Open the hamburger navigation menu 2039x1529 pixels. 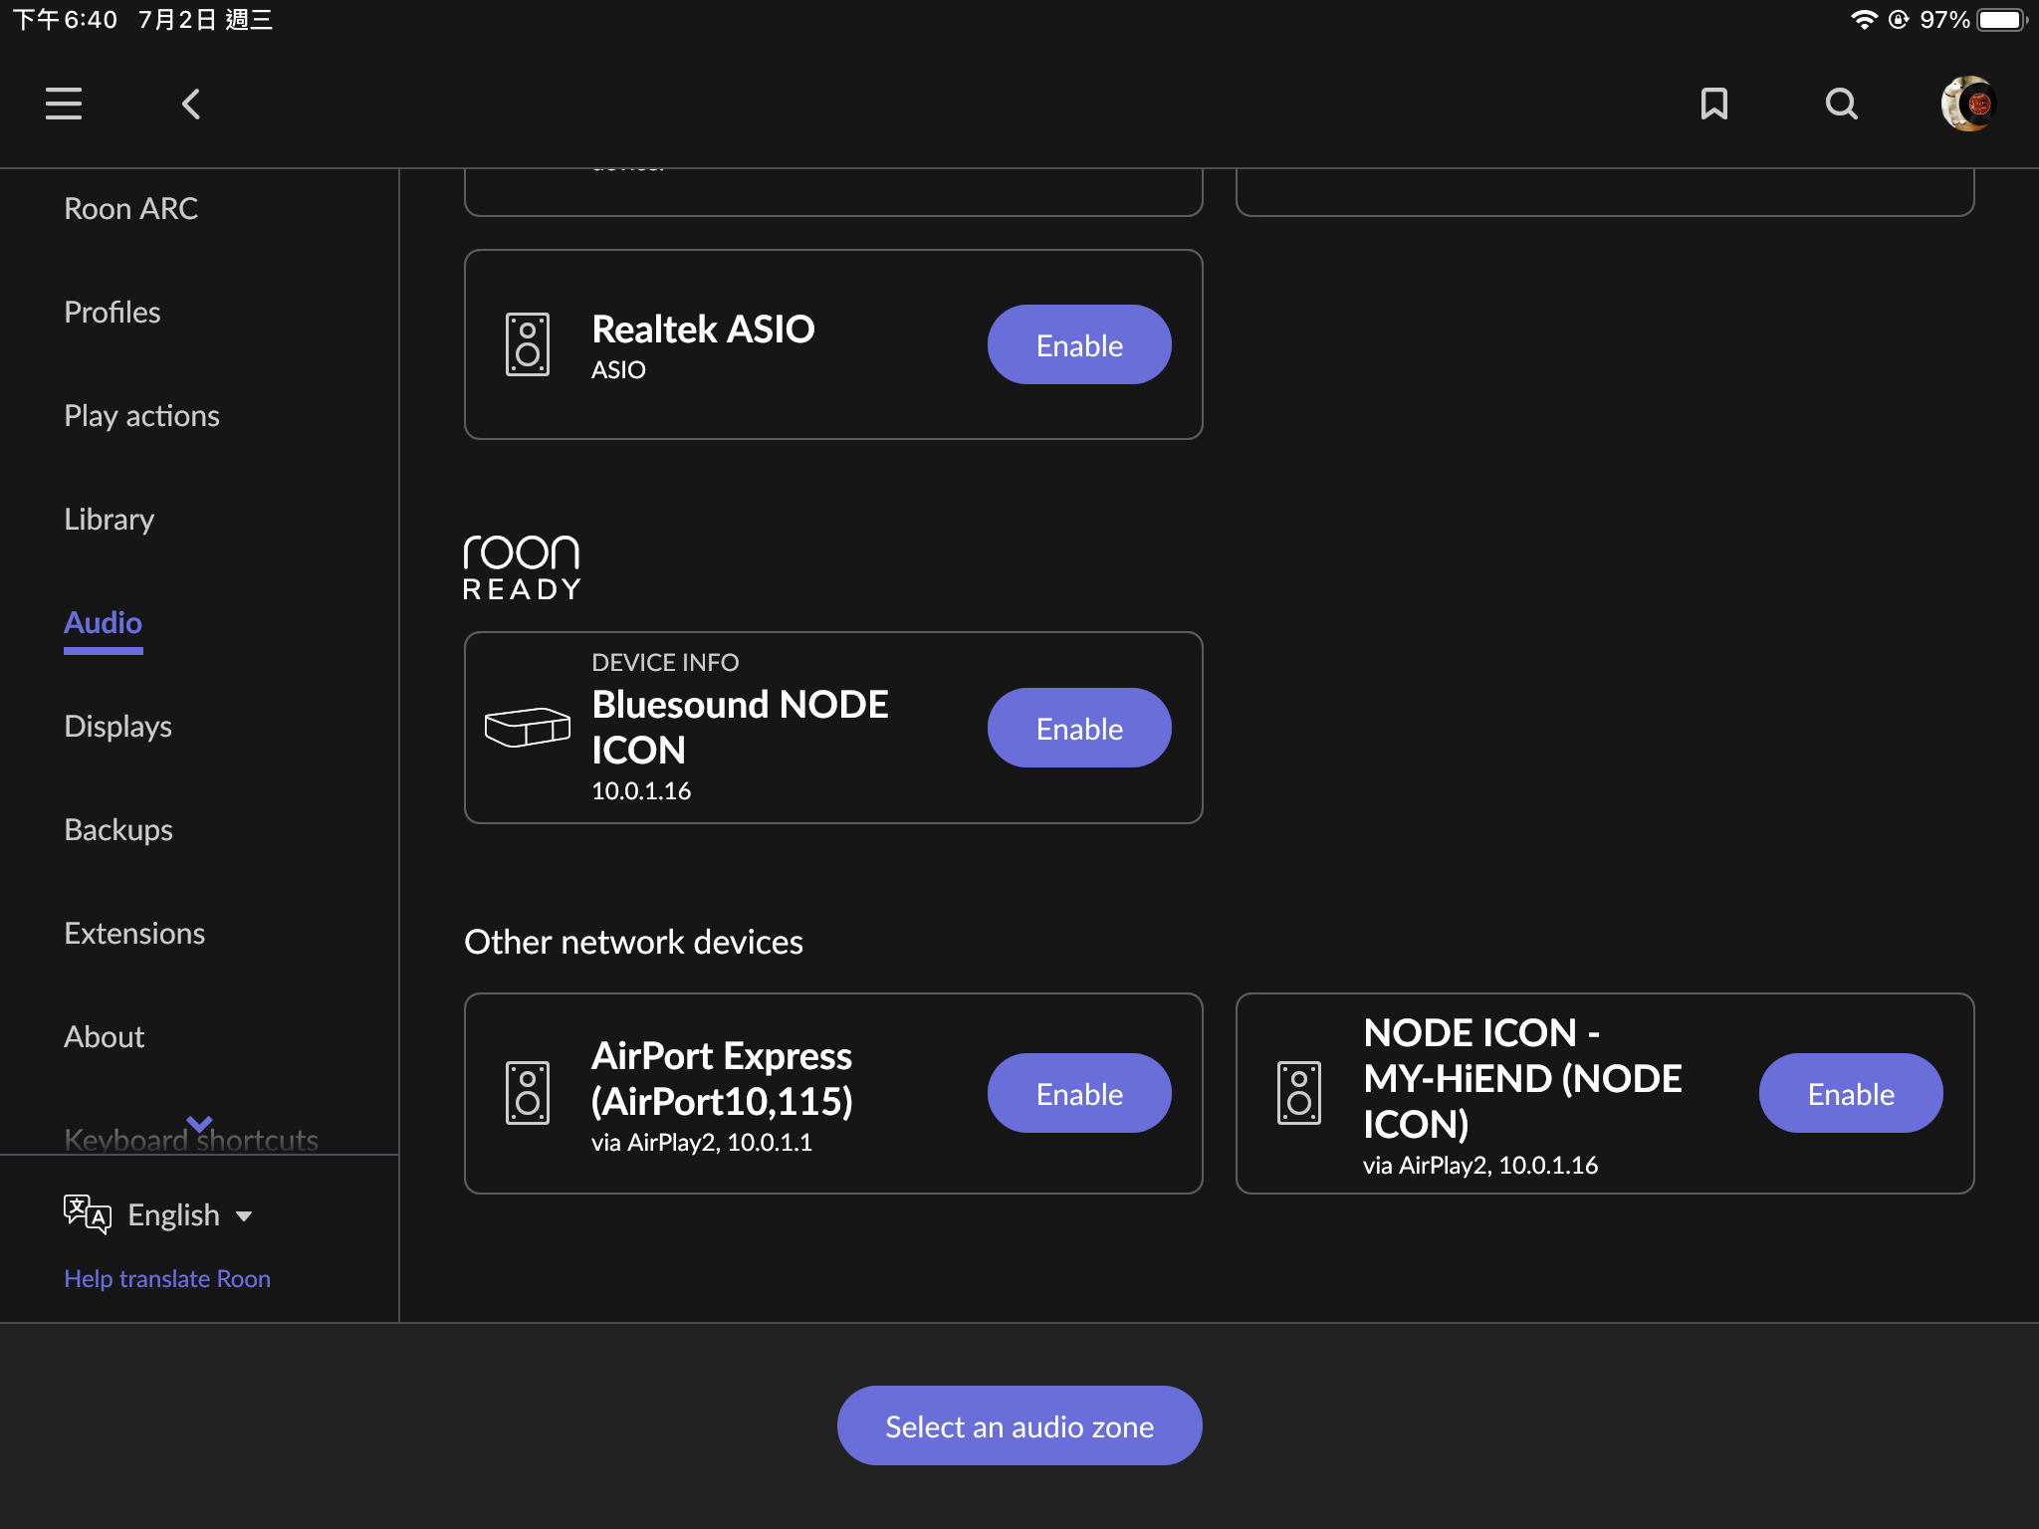click(x=64, y=104)
